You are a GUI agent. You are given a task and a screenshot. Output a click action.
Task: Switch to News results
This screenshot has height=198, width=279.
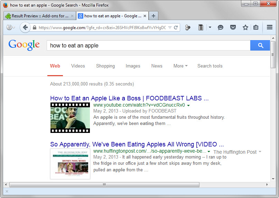pyautogui.click(x=157, y=66)
